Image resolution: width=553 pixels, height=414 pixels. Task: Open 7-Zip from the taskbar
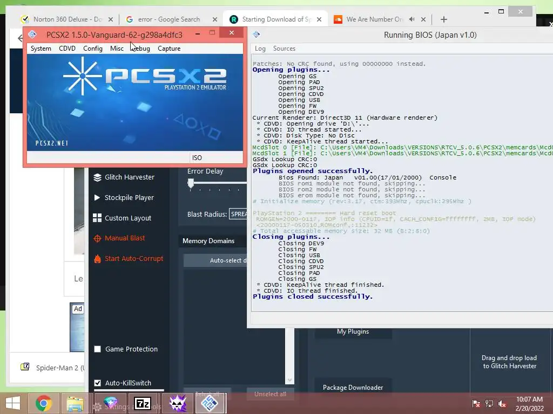[143, 403]
